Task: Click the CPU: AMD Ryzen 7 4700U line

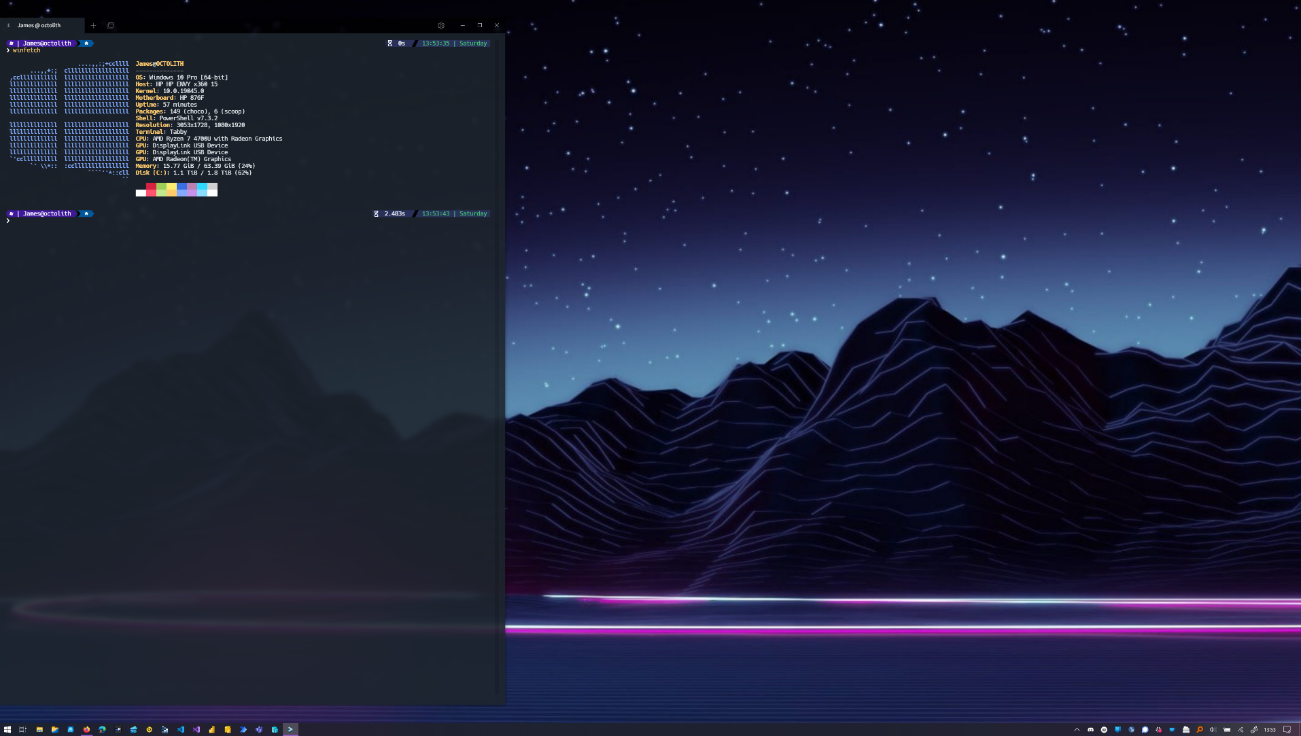Action: [209, 139]
